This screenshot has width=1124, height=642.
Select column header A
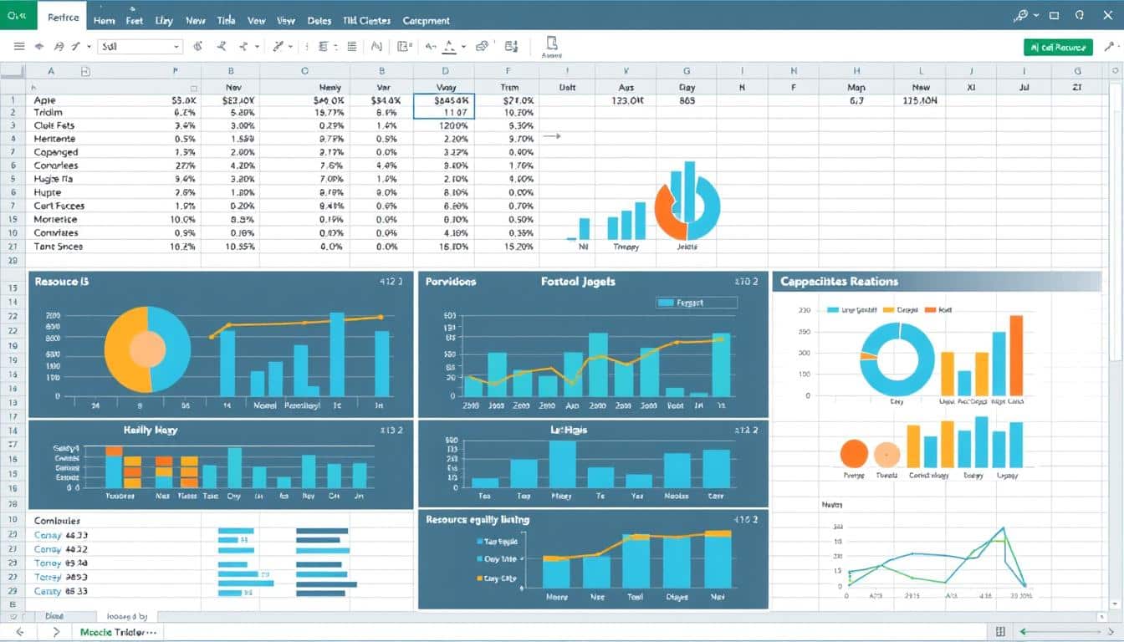tap(51, 72)
